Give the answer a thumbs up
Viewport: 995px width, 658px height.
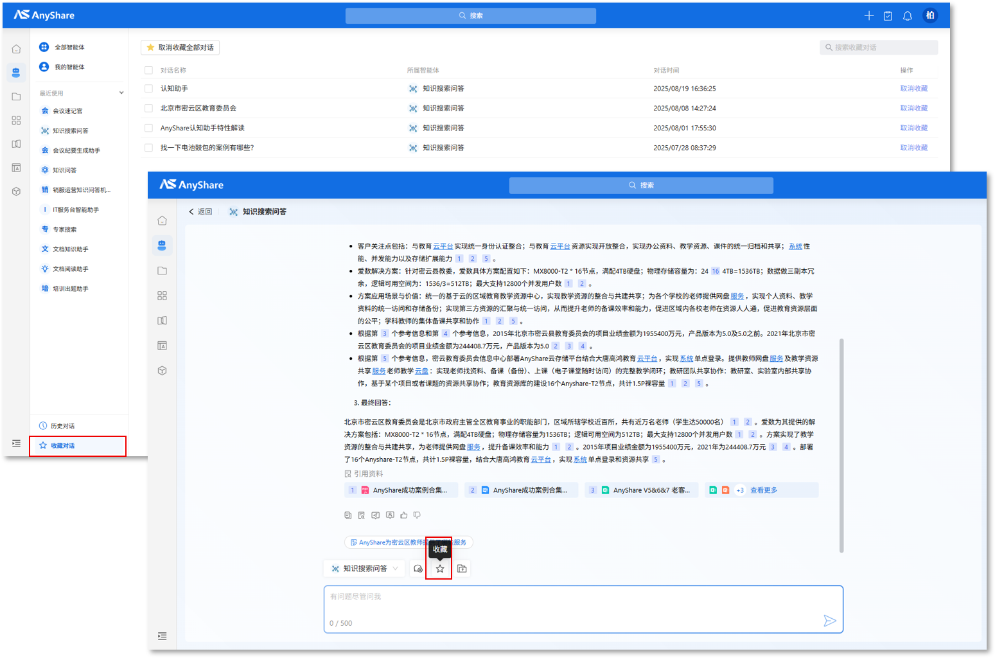403,515
